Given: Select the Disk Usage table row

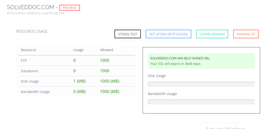Looking at the screenshot, I should [x=77, y=81].
